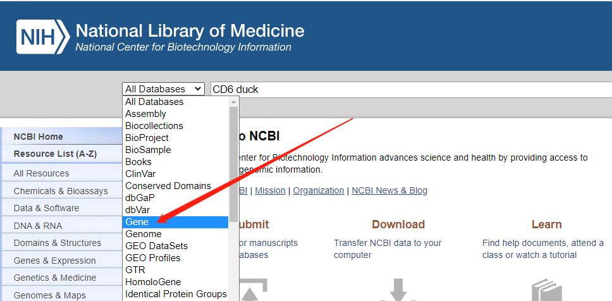This screenshot has height=301, width=612.
Task: Click the Learn books icon
Action: coord(546,291)
